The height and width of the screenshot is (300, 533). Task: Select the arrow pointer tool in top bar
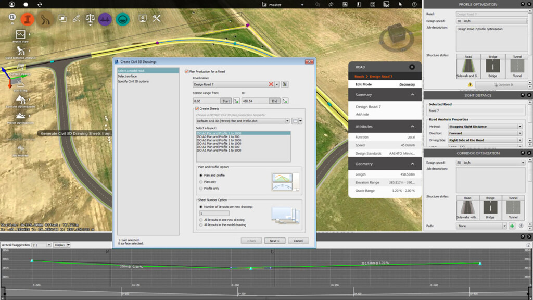(400, 4)
